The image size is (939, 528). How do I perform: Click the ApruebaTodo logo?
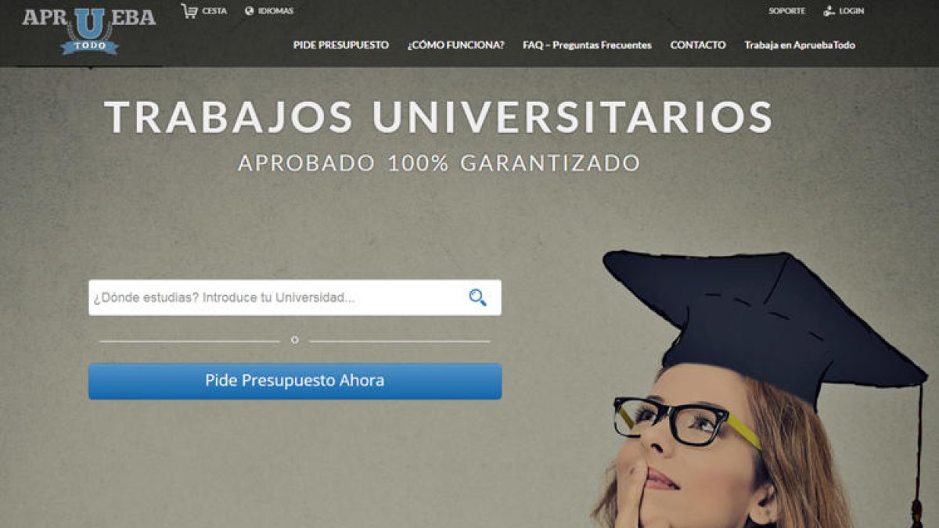coord(89,31)
